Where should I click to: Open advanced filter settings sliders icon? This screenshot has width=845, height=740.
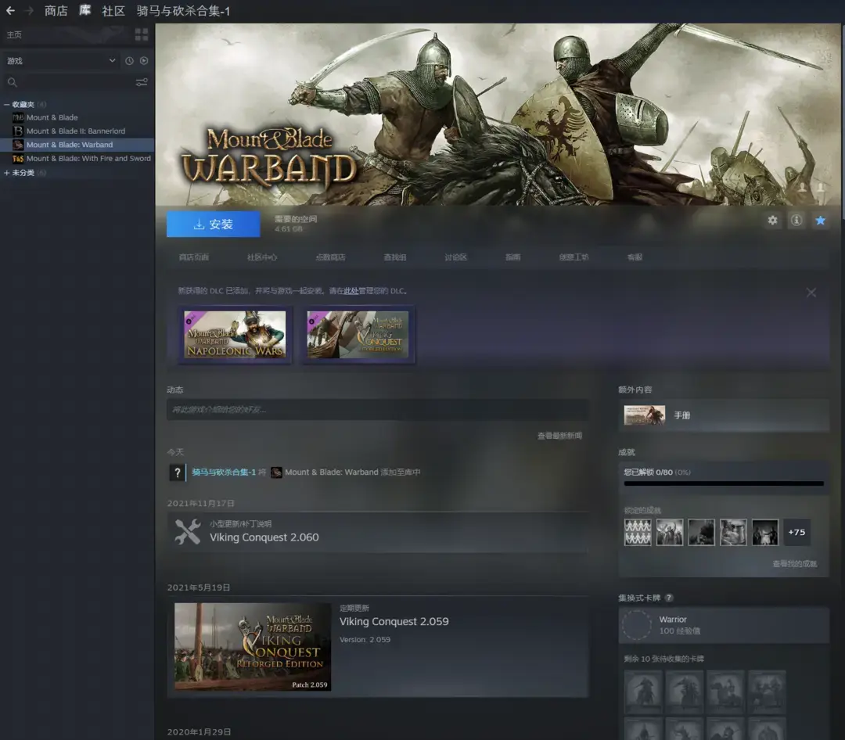pos(142,82)
